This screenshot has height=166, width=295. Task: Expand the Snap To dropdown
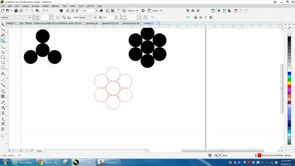(137, 11)
